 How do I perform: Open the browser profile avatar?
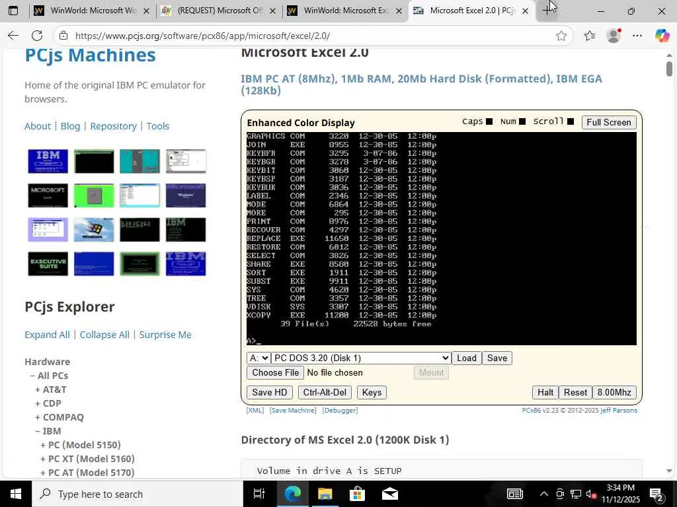[614, 36]
